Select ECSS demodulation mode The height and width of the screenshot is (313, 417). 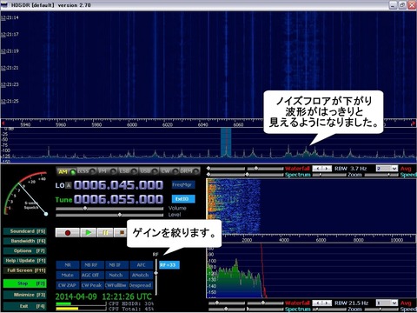click(86, 171)
